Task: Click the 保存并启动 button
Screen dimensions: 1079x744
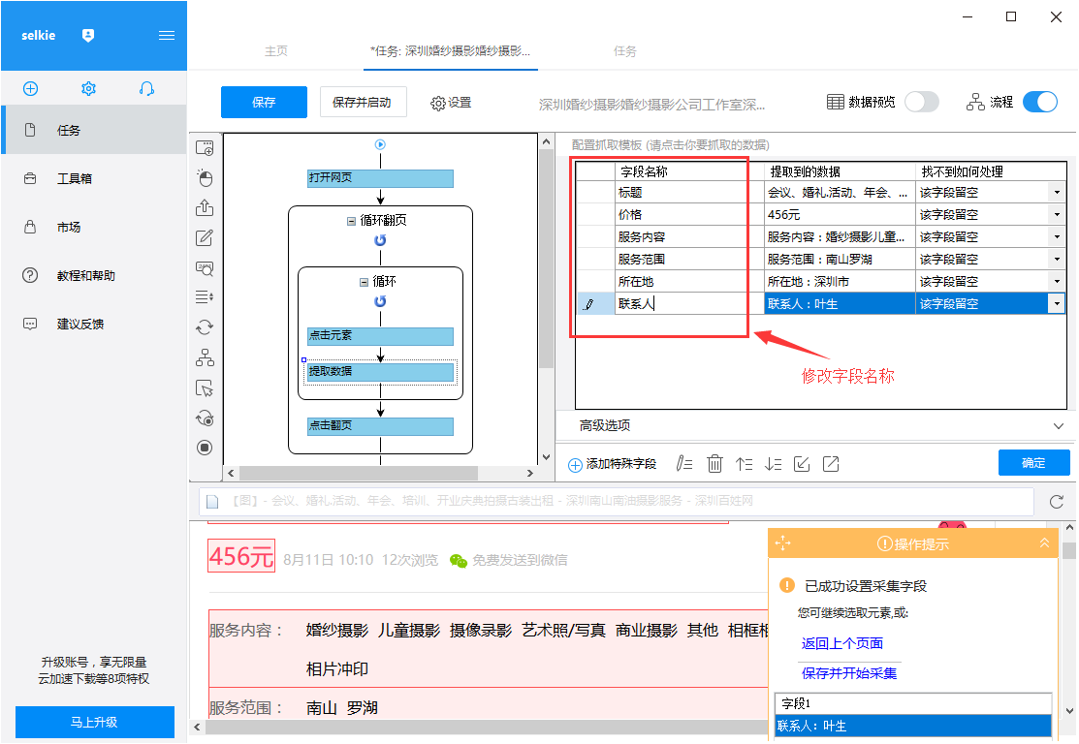Action: pos(363,103)
